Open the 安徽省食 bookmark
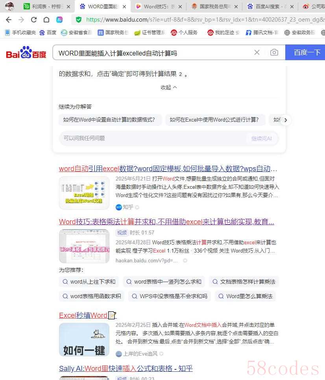The width and height of the screenshot is (325, 380). (x=76, y=33)
